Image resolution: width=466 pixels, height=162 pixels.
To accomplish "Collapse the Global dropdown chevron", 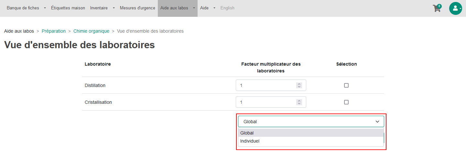I will tap(377, 122).
